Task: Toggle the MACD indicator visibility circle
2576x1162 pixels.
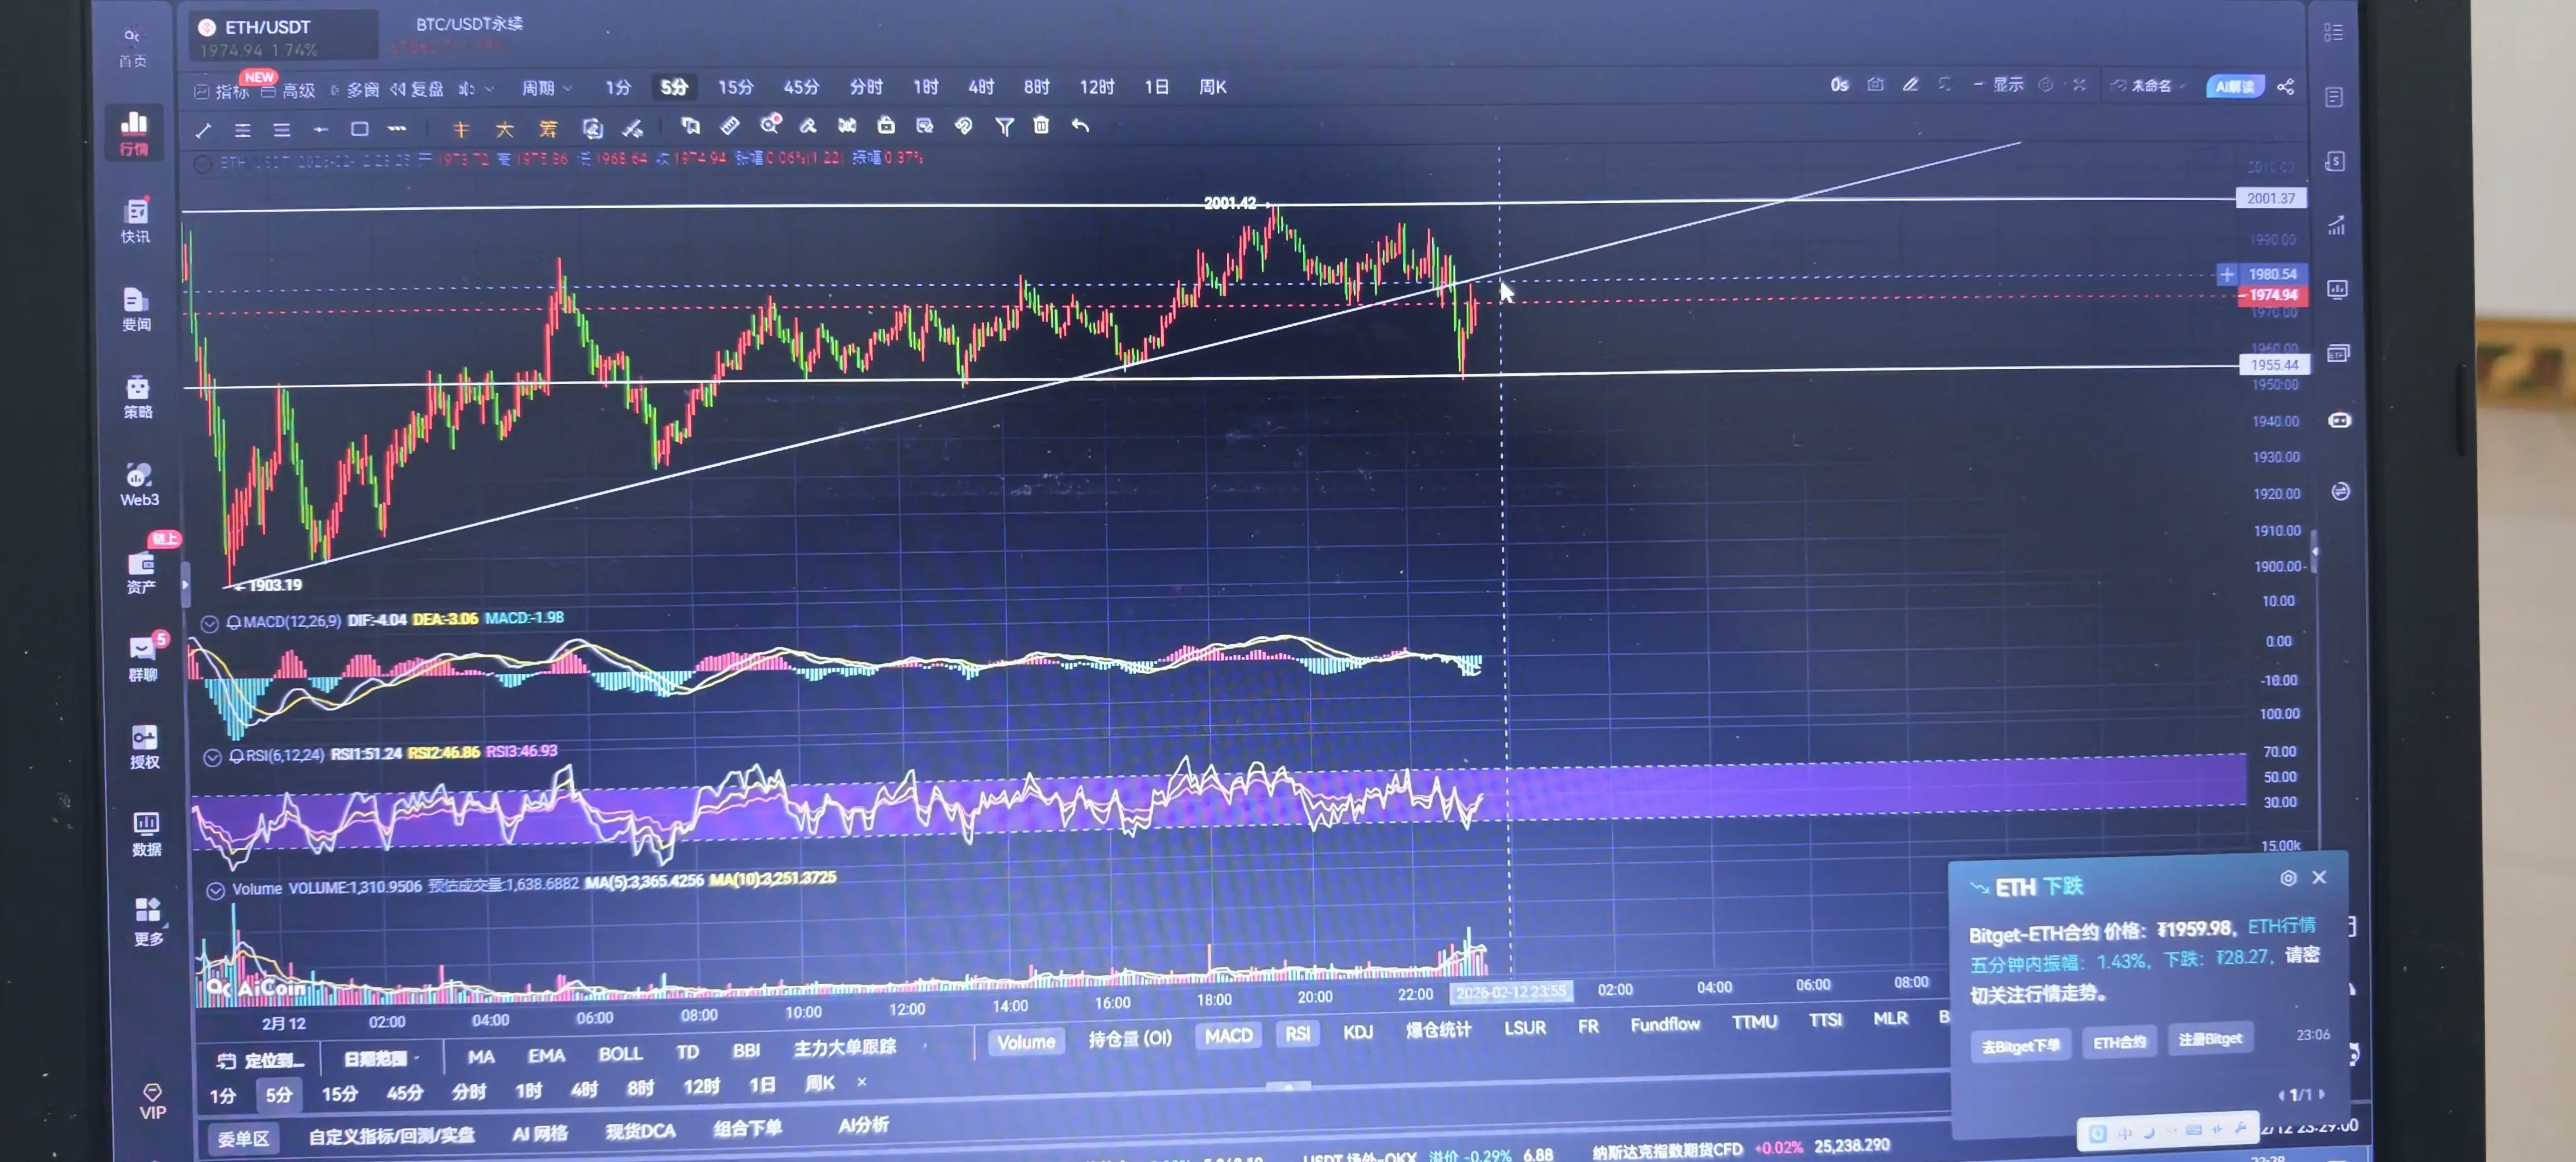Action: tap(209, 623)
